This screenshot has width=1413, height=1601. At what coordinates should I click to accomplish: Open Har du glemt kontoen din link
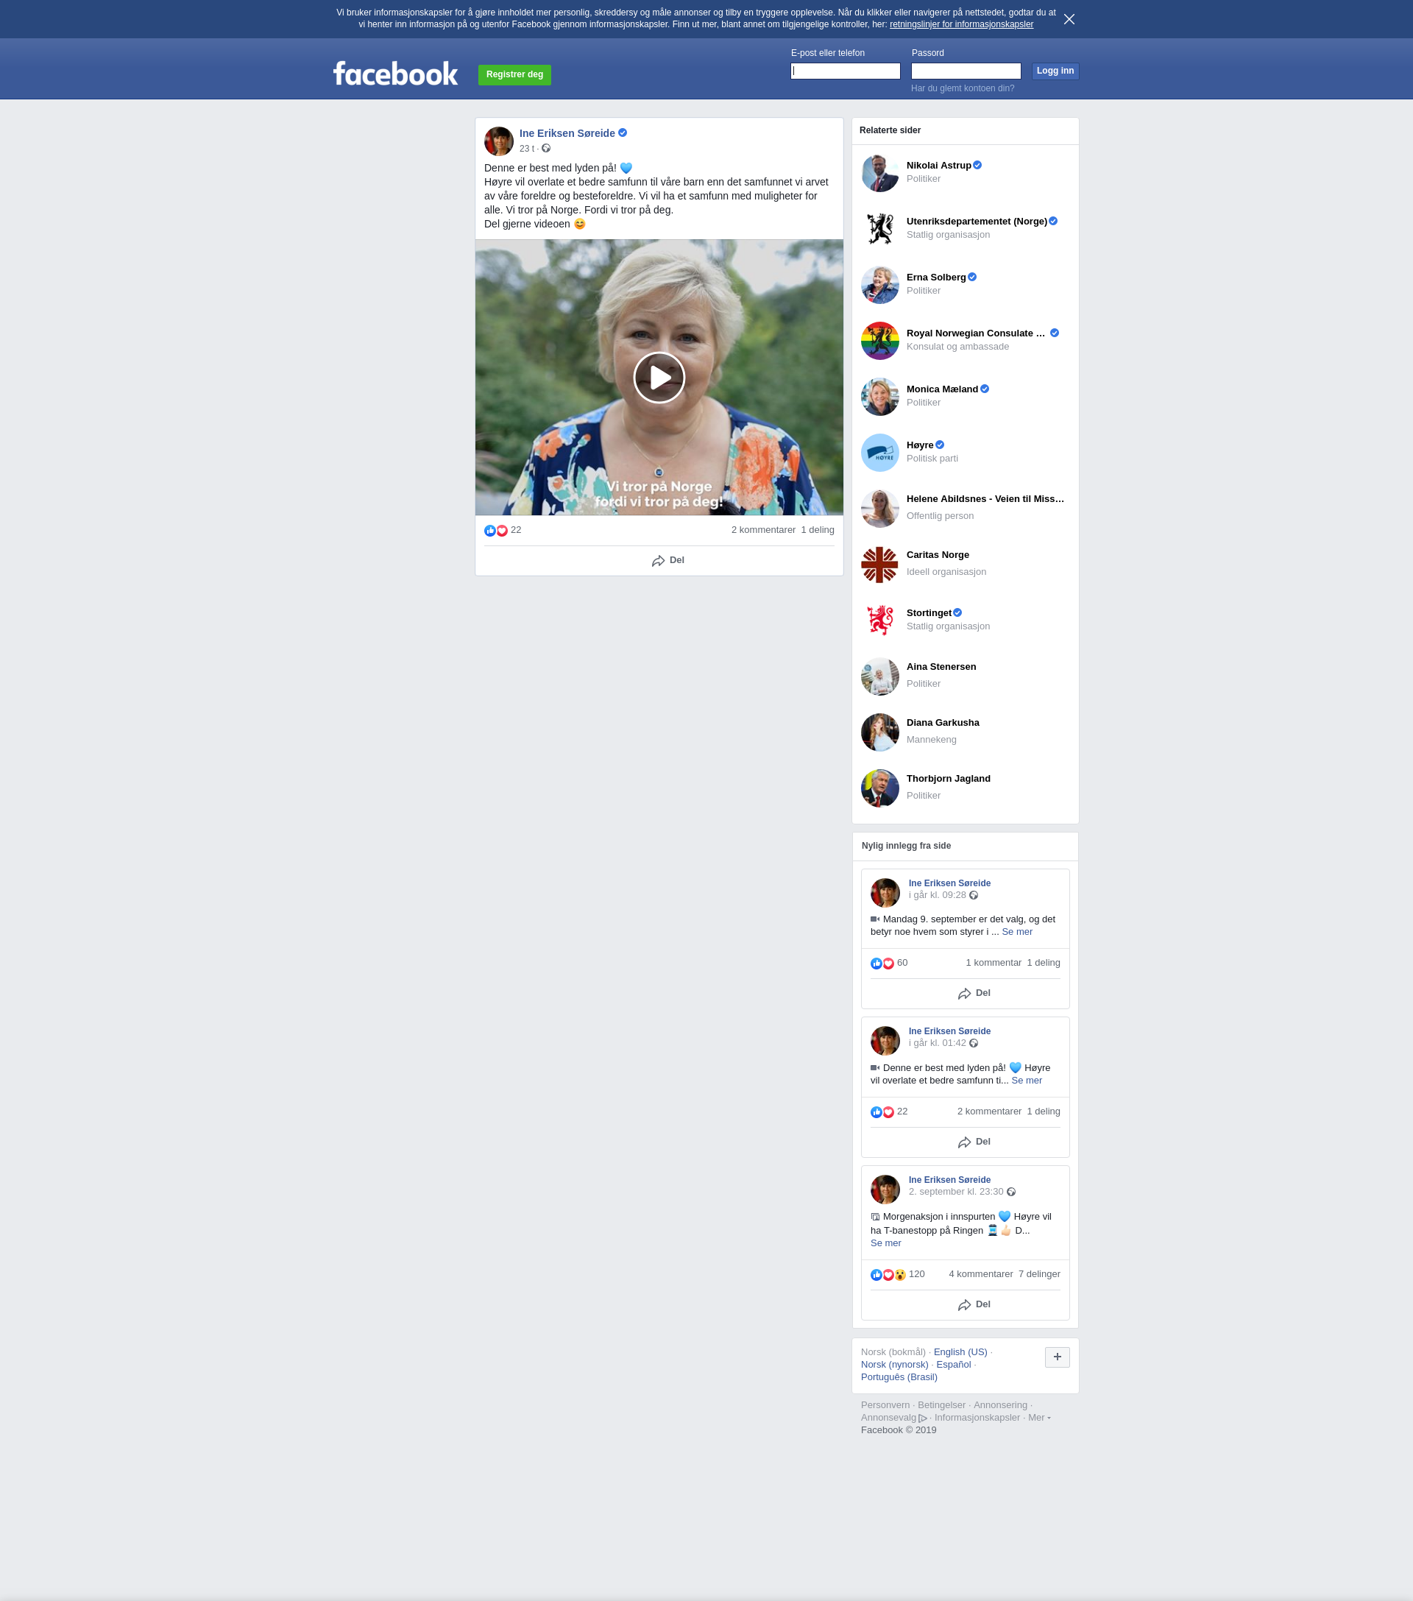click(x=962, y=88)
